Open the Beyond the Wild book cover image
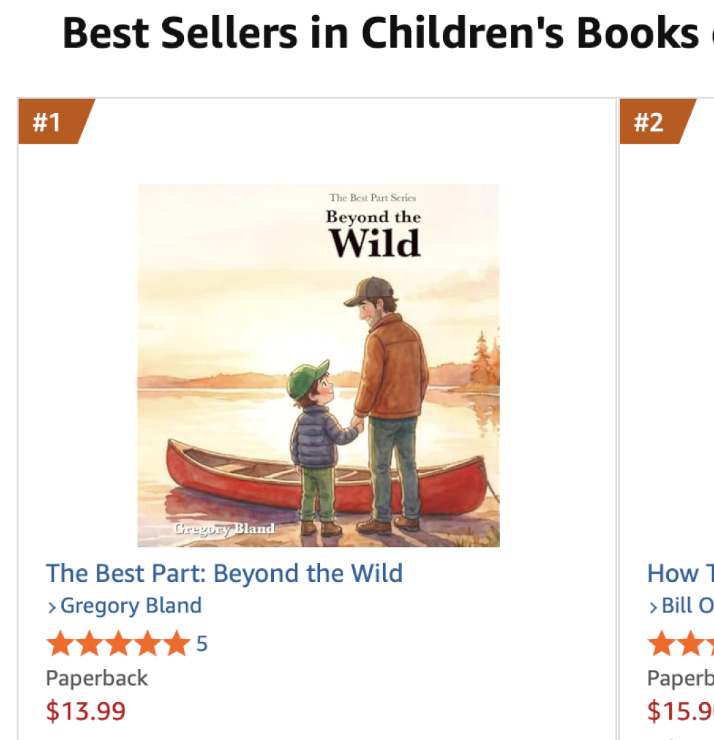 coord(318,365)
